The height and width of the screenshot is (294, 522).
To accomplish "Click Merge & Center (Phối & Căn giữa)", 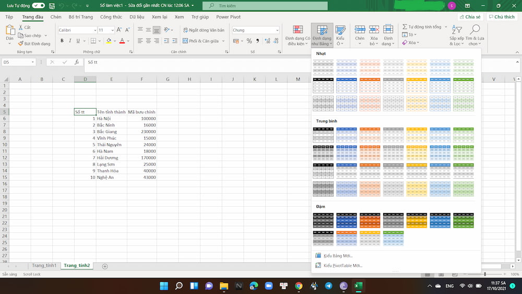I will click(x=201, y=41).
